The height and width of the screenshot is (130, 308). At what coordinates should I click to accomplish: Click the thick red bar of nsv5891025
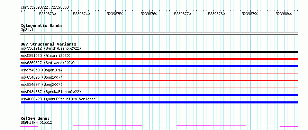159,59
